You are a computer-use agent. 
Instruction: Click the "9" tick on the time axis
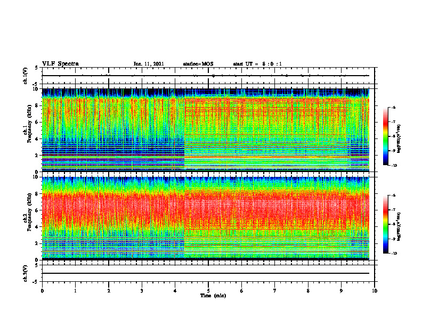coord(341,291)
